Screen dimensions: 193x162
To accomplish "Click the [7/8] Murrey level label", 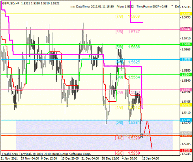I will click(x=119, y=17).
